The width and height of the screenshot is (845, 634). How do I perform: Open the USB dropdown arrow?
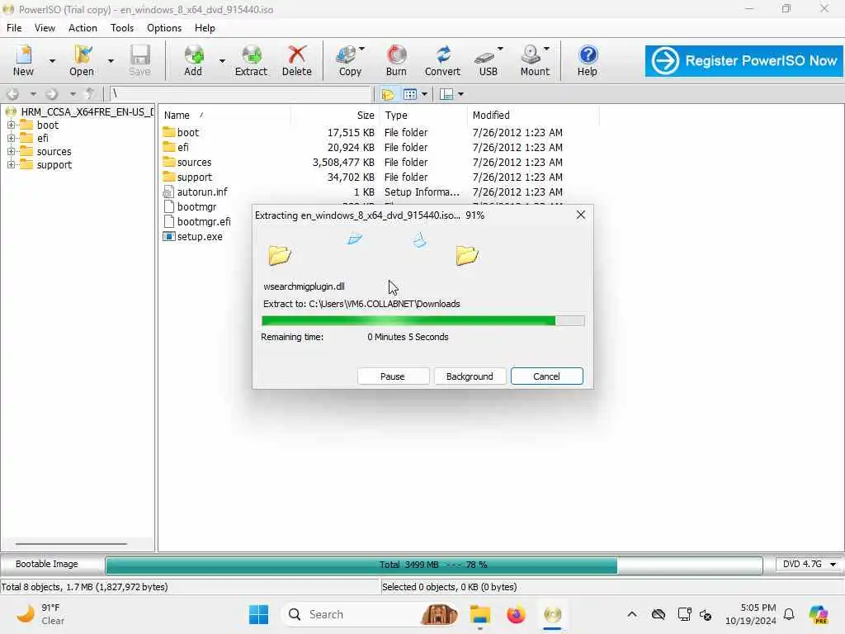coord(500,49)
